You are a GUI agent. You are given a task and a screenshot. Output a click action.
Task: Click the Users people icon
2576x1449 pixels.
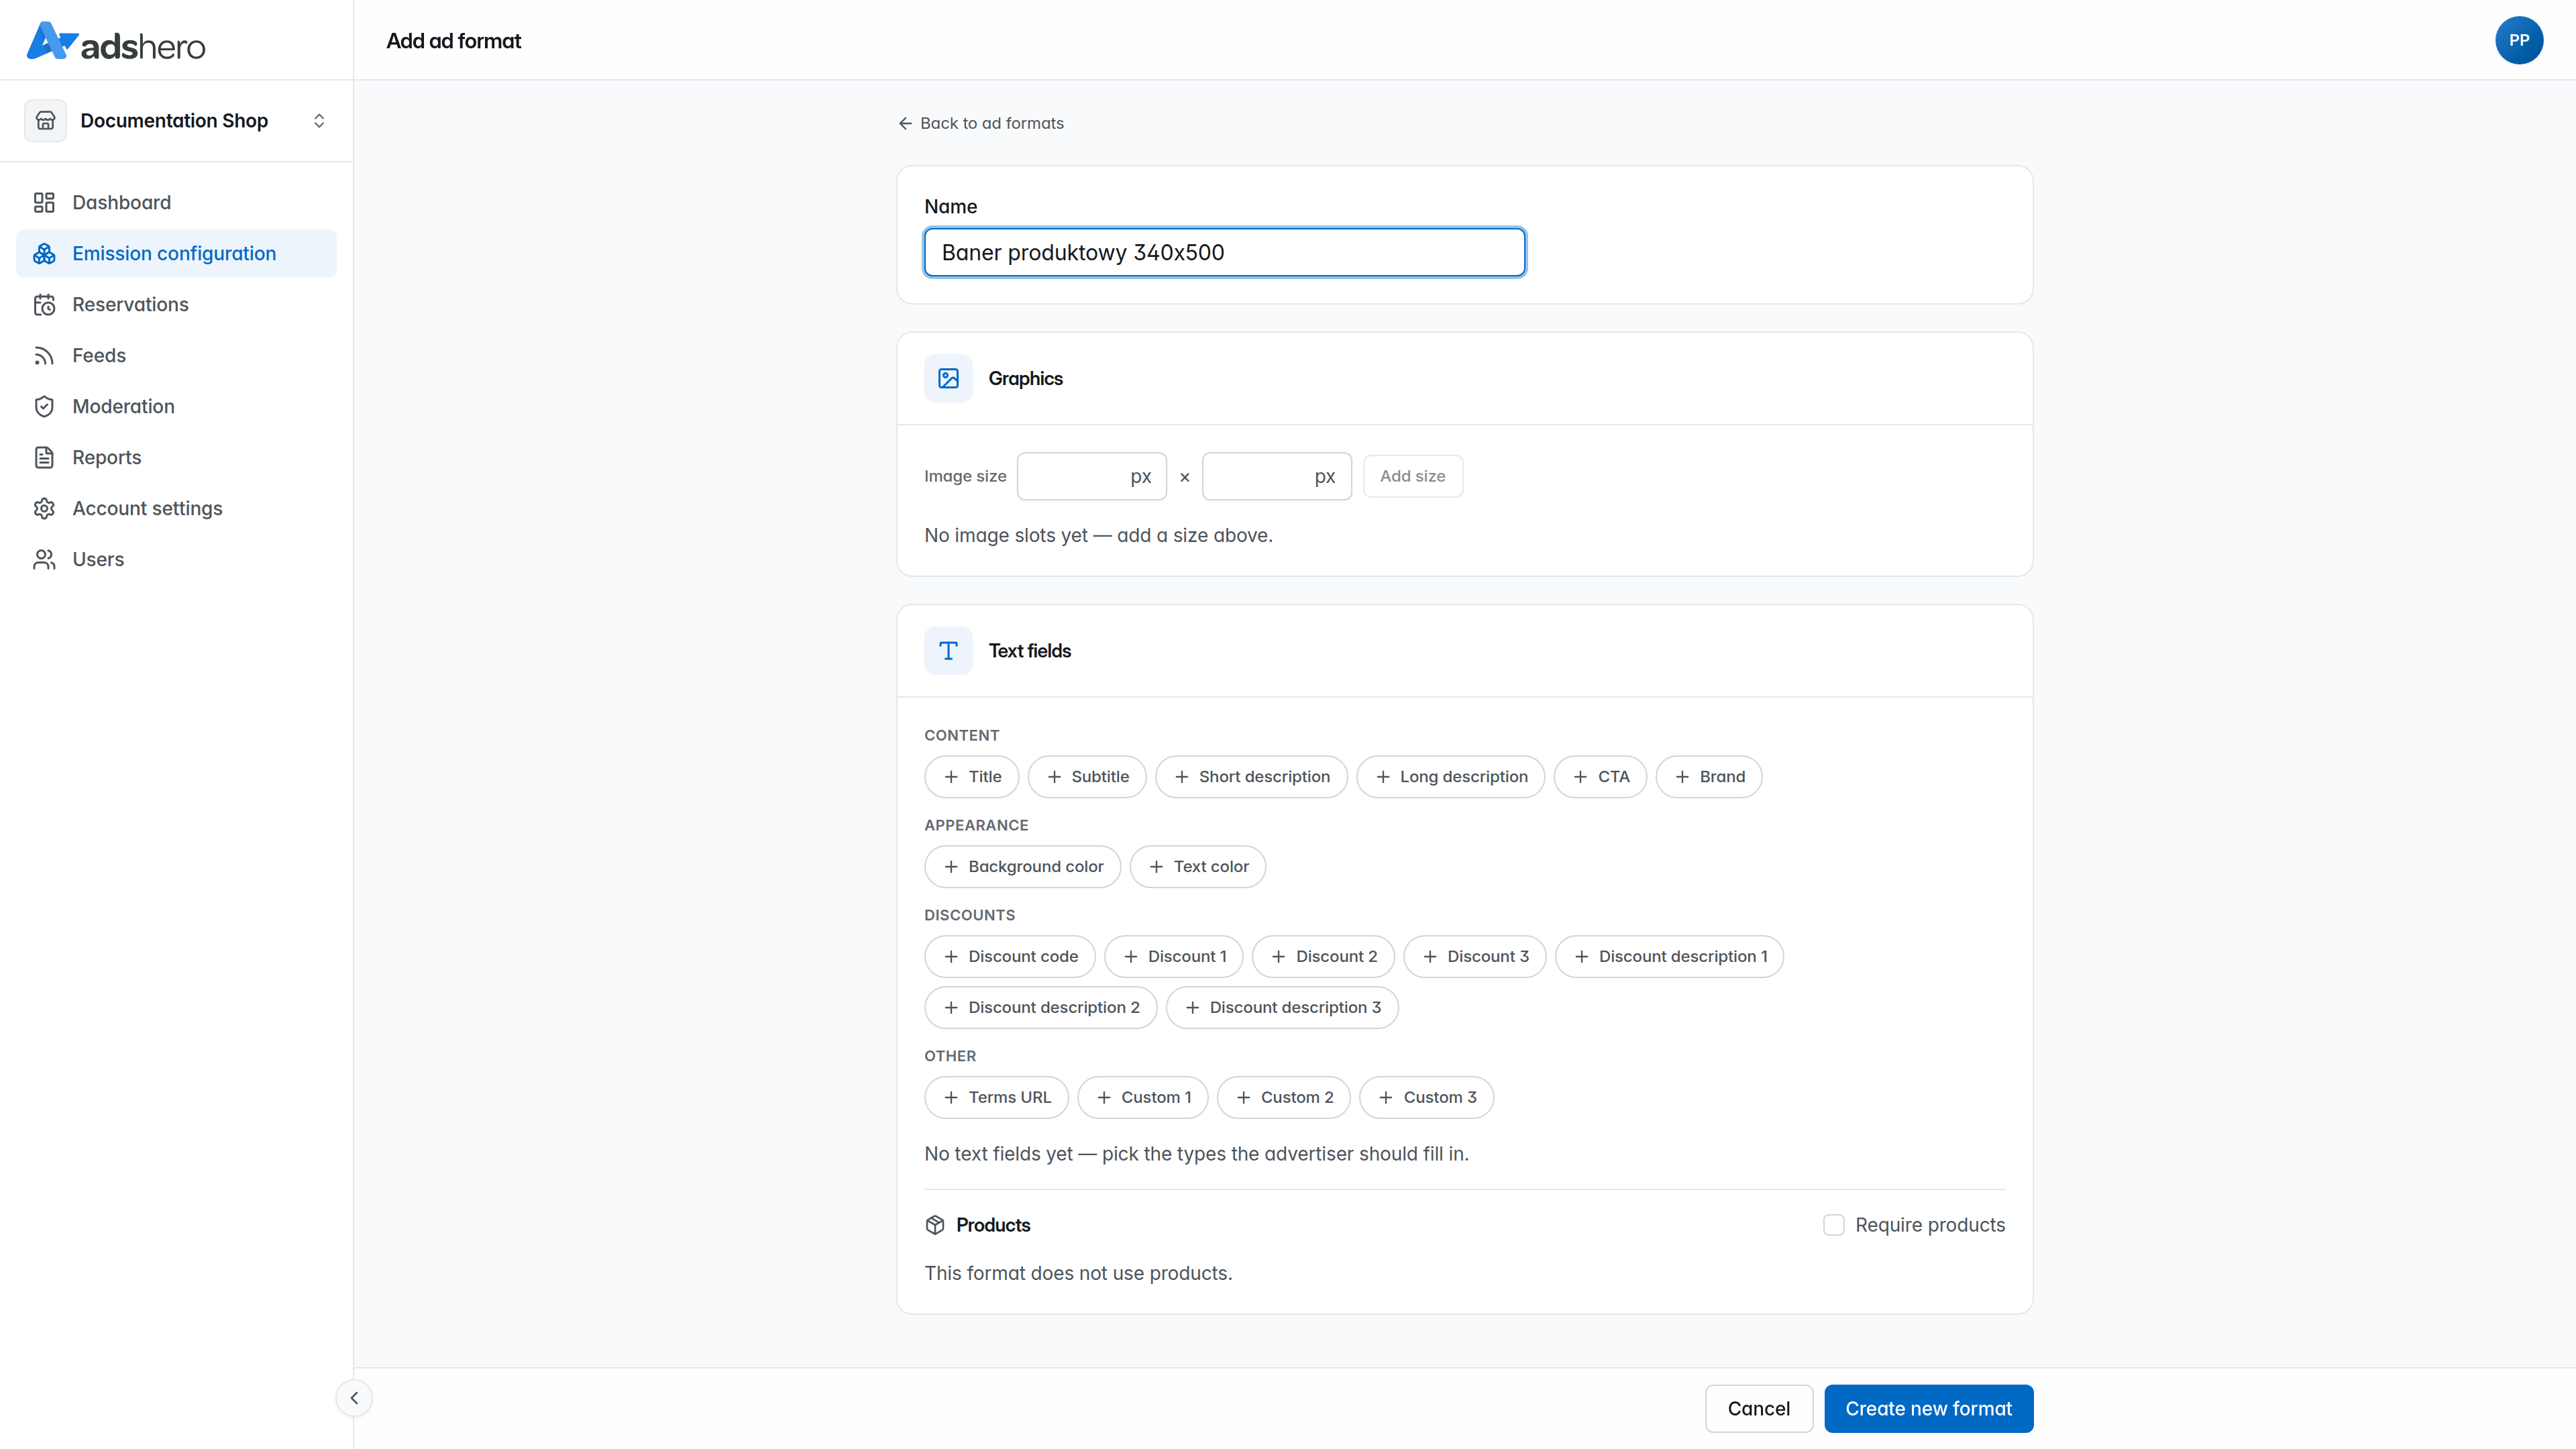point(44,560)
